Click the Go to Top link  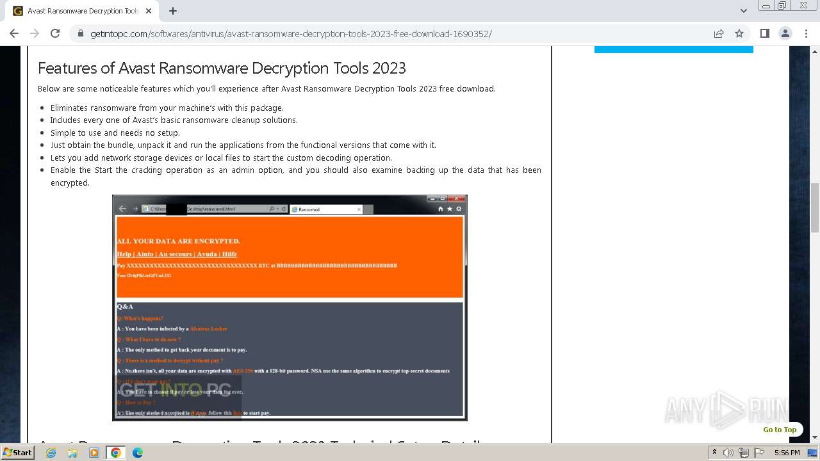[x=780, y=430]
